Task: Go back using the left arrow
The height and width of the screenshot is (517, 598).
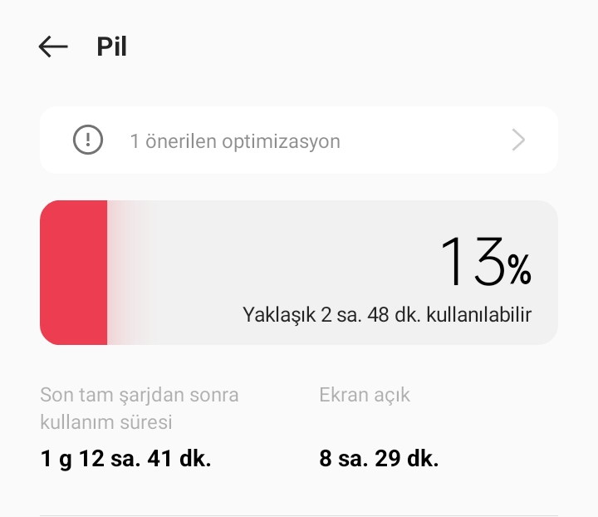Action: pyautogui.click(x=53, y=47)
